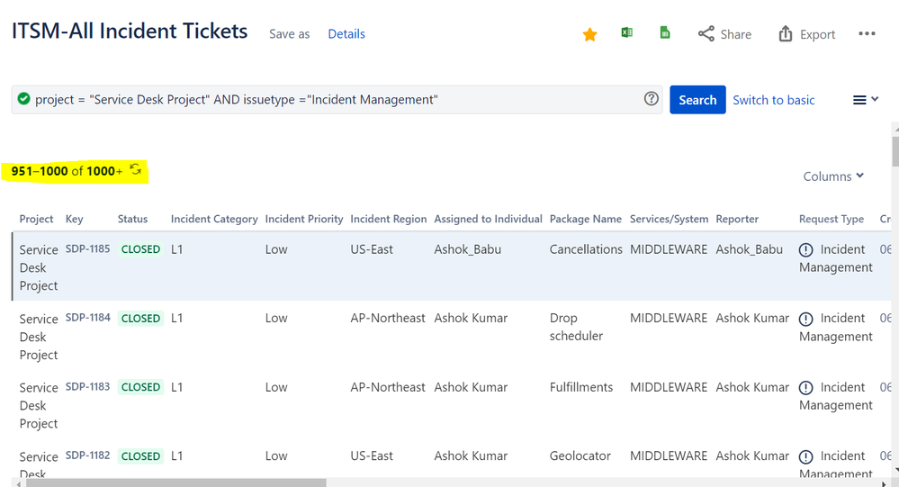Sort by Incident Priority column header

[x=304, y=219]
